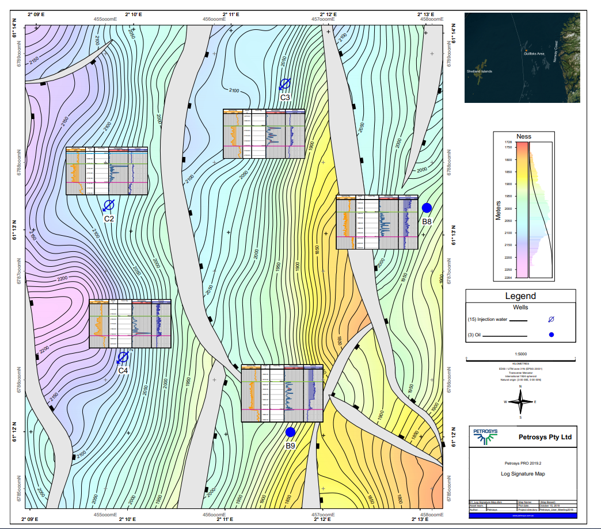Click the '(3) Oil' legend entry
Screen dimensions: 601x529
pyautogui.click(x=474, y=335)
